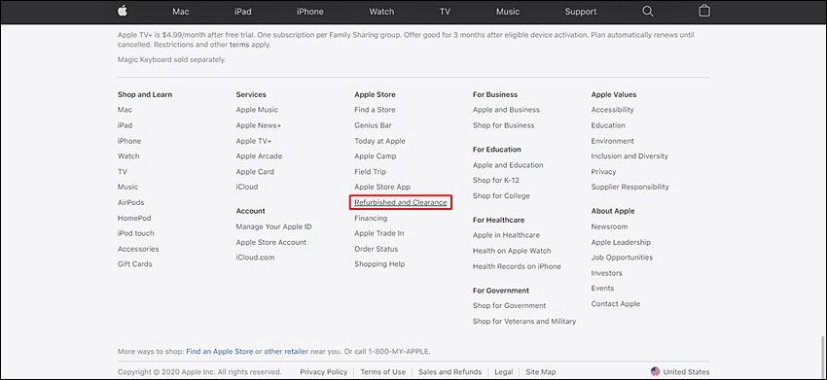
Task: Open the Financing link
Action: click(371, 219)
